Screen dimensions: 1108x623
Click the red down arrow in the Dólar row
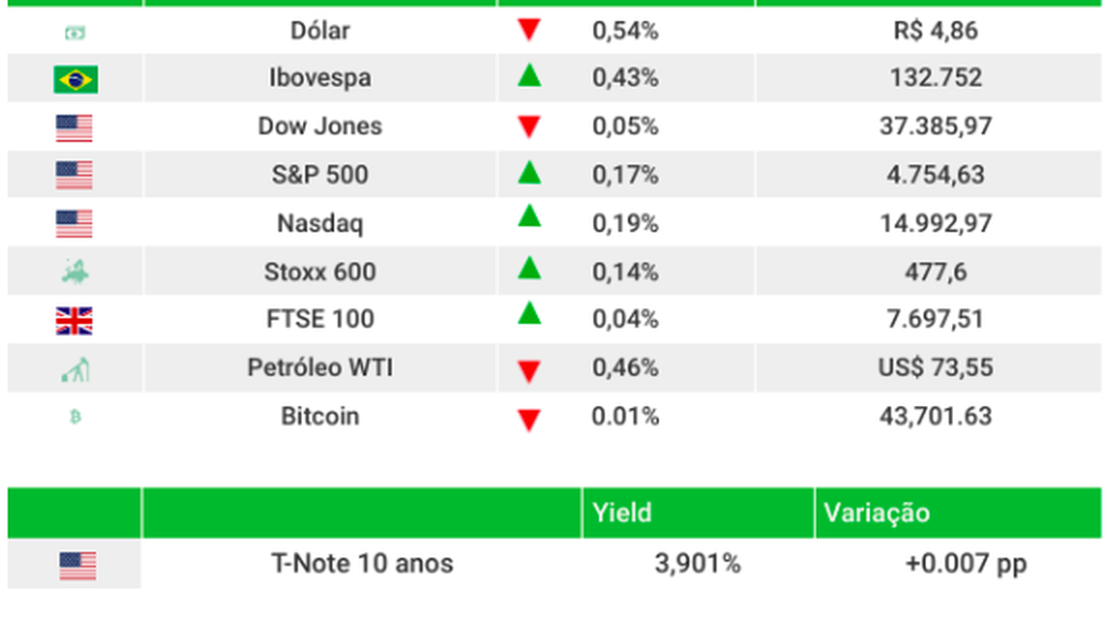(529, 30)
